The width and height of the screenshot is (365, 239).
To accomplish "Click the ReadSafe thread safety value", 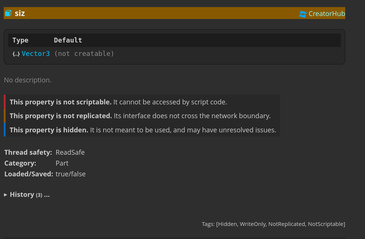I will pos(70,152).
